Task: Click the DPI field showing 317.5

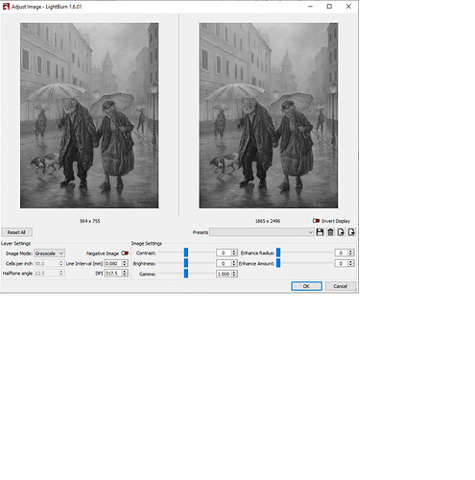Action: [113, 274]
